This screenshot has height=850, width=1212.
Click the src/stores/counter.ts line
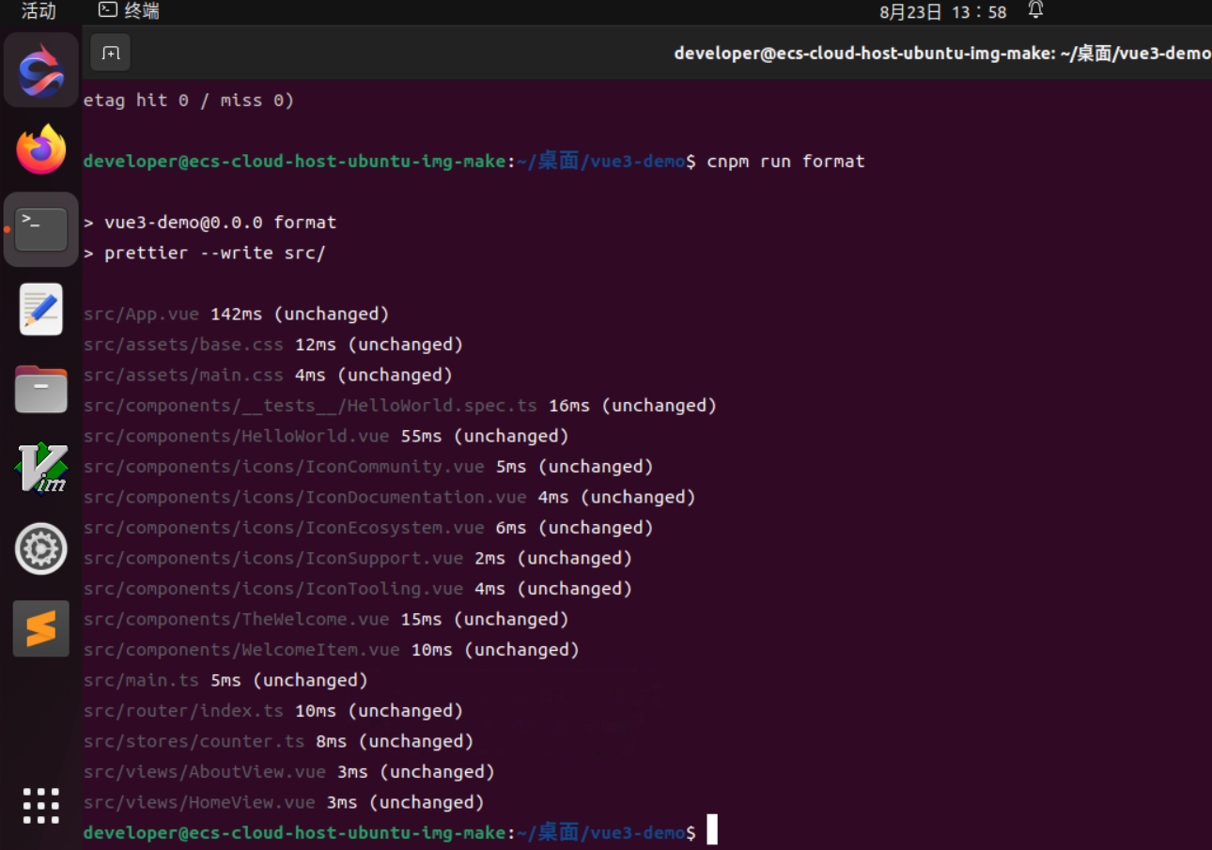[x=278, y=741]
